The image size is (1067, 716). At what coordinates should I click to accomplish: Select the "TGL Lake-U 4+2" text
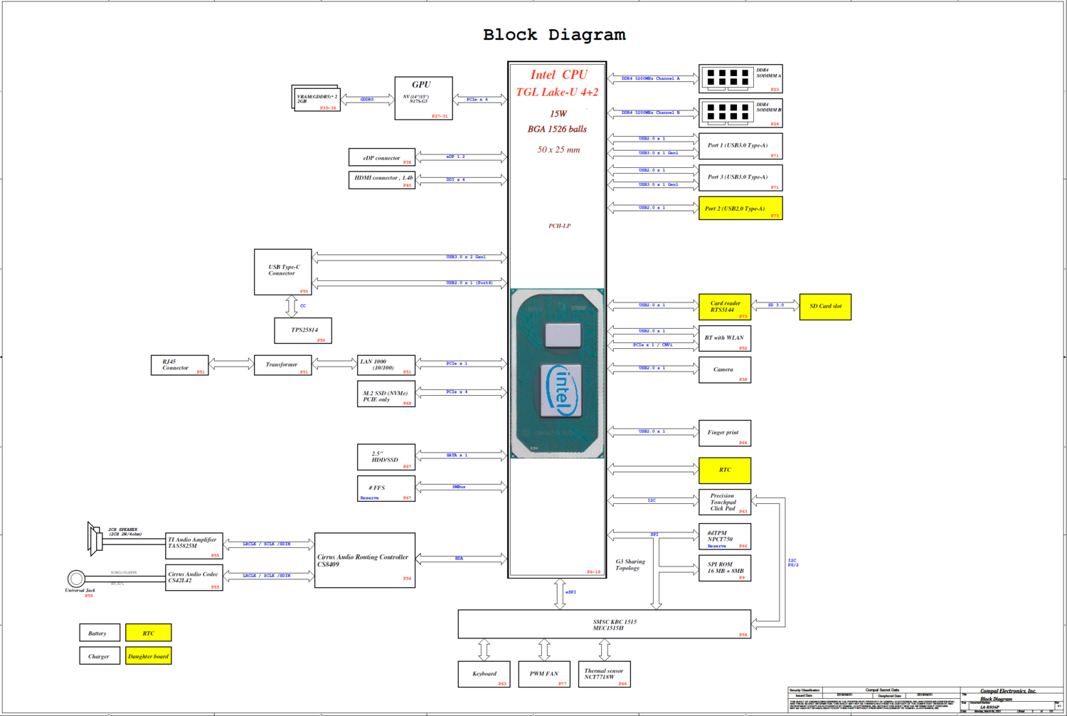pyautogui.click(x=557, y=93)
